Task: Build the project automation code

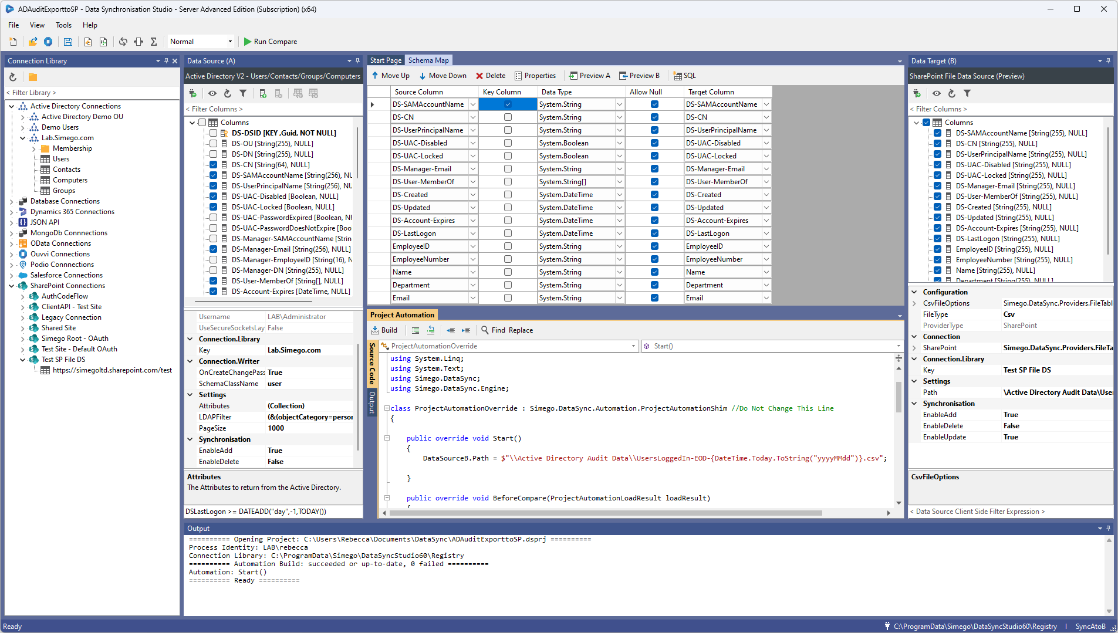Action: point(384,330)
